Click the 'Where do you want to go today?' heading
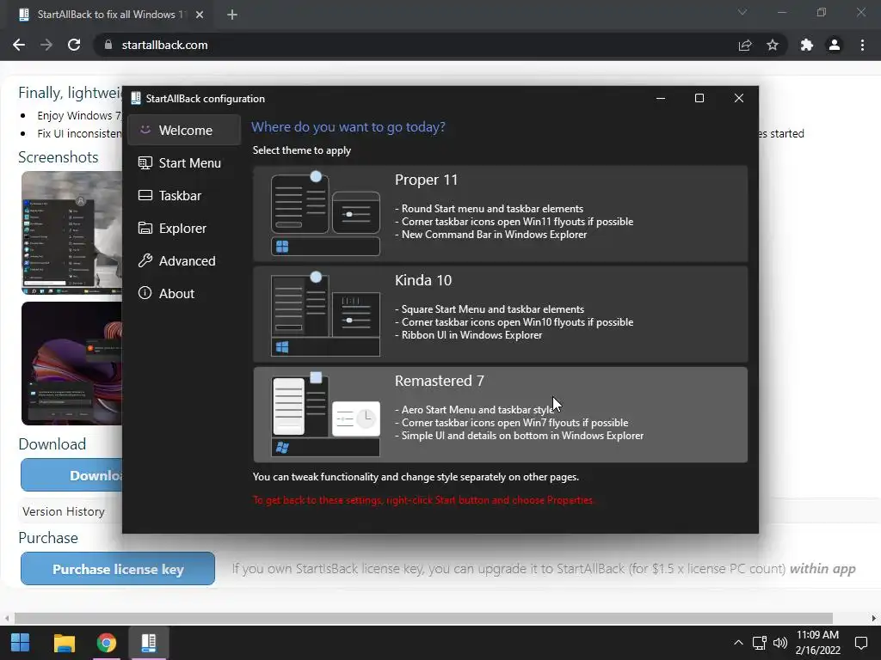Screen dimensions: 881x660 pyautogui.click(x=348, y=127)
